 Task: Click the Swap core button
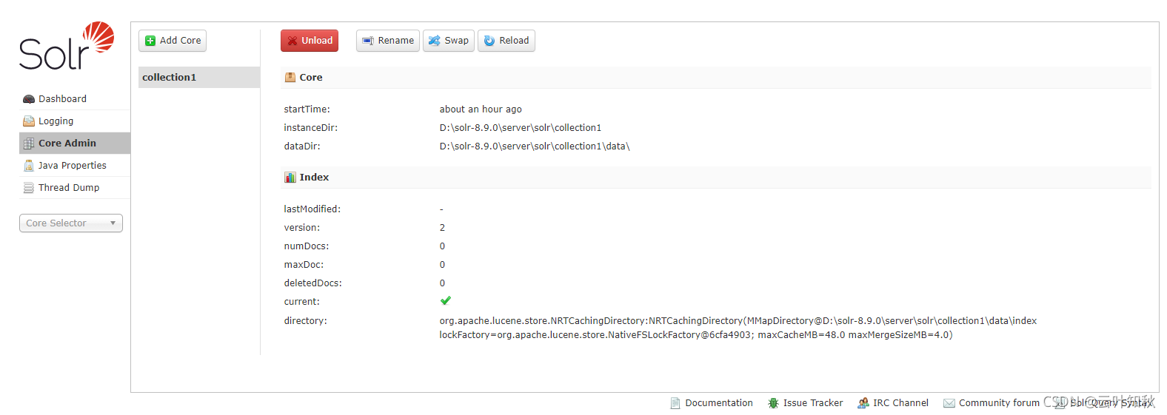449,41
